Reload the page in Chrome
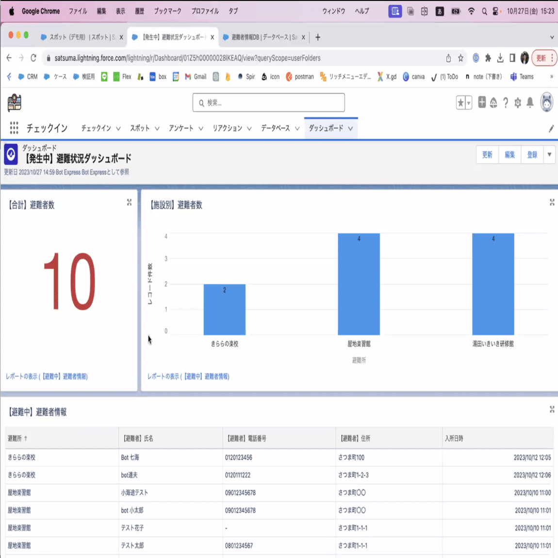This screenshot has height=558, width=558. (33, 58)
